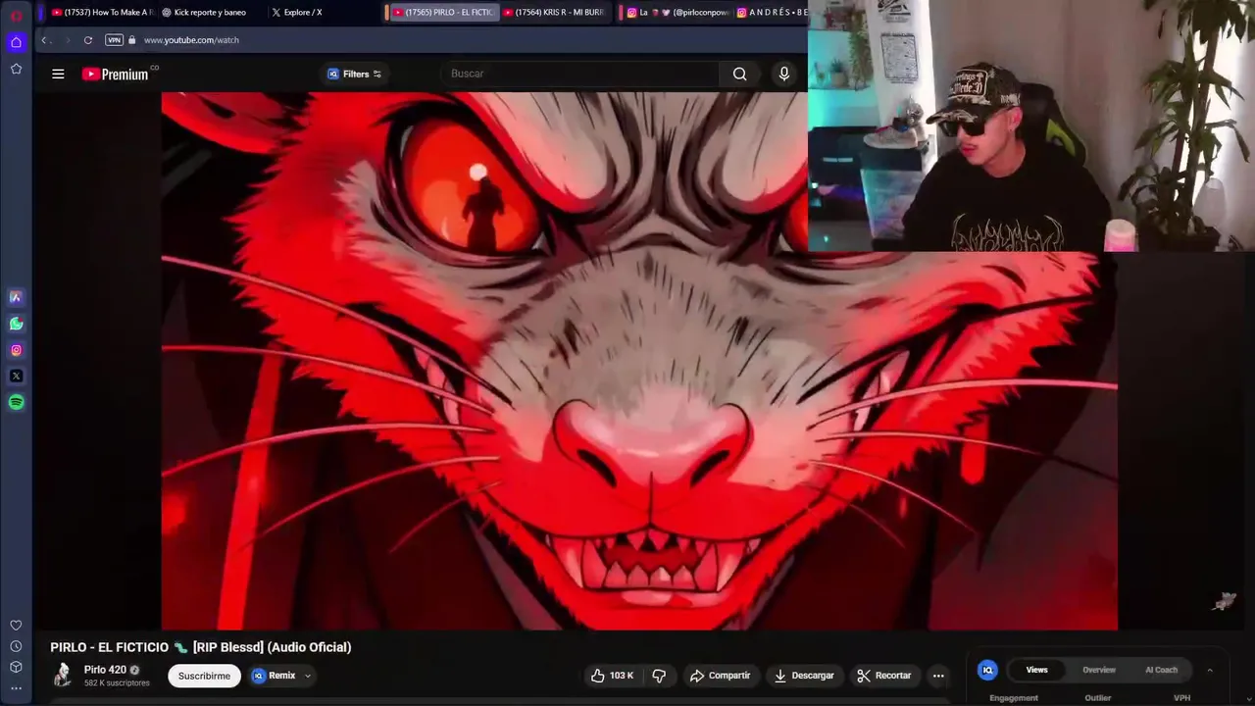The width and height of the screenshot is (1255, 706).
Task: Open Instagram from Opera sidebar
Action: point(16,350)
